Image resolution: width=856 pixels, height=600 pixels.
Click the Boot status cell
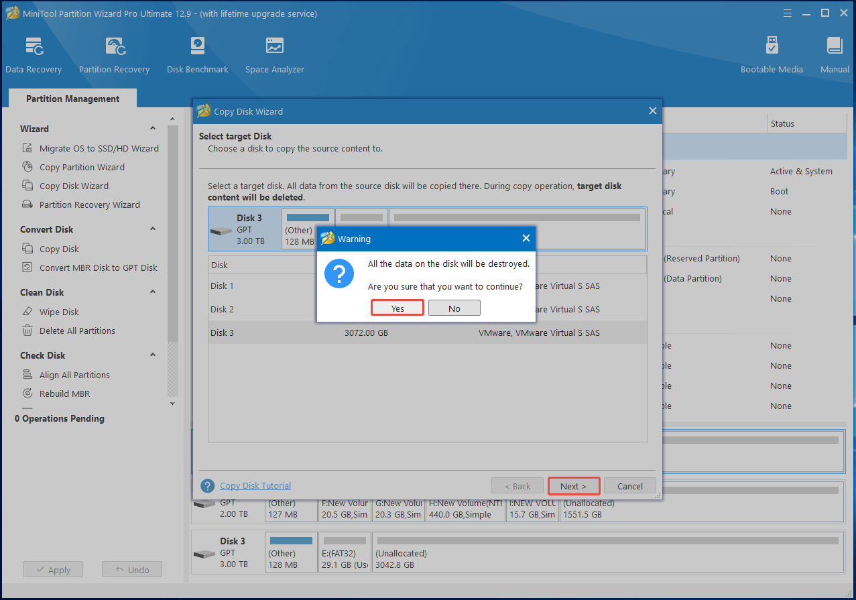pos(779,191)
